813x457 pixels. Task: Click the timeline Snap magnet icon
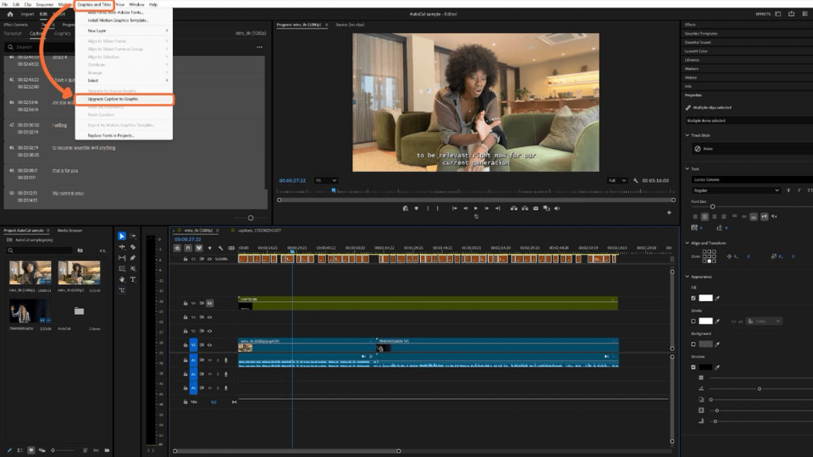(188, 248)
